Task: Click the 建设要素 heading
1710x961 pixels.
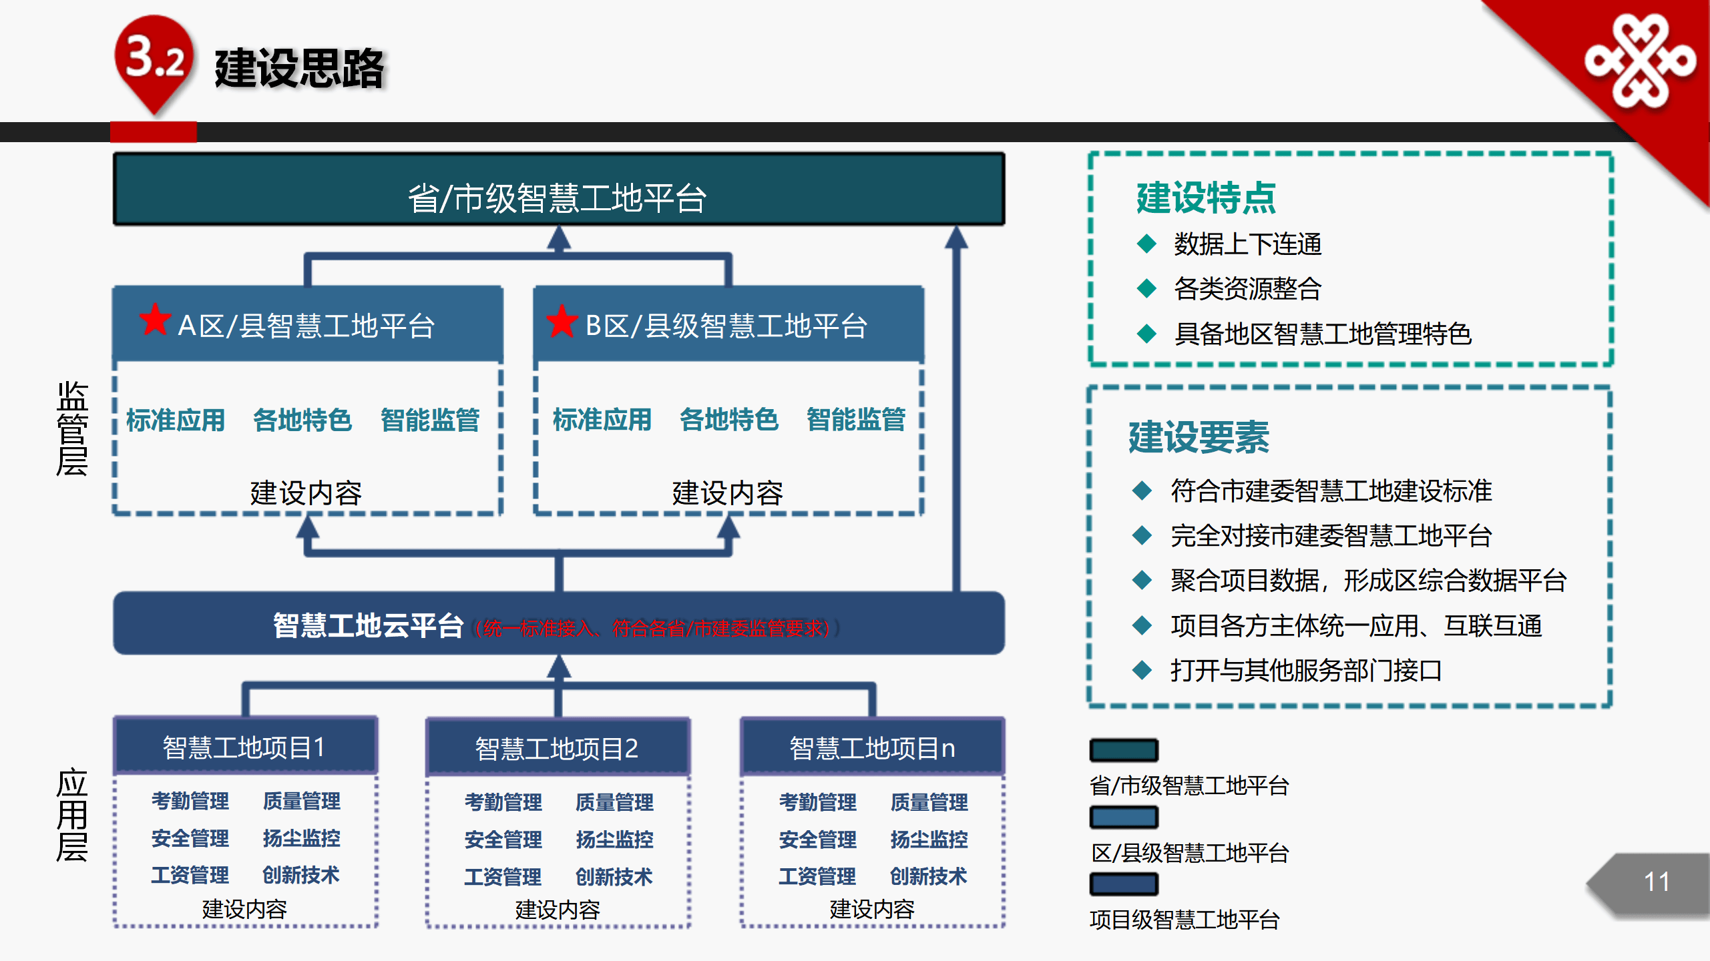Action: [1199, 438]
